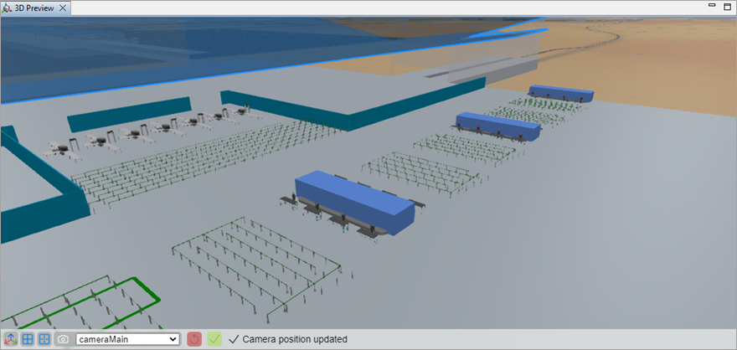Select the long teal wall in center
Screen dimensions: 737x350
tap(352, 106)
